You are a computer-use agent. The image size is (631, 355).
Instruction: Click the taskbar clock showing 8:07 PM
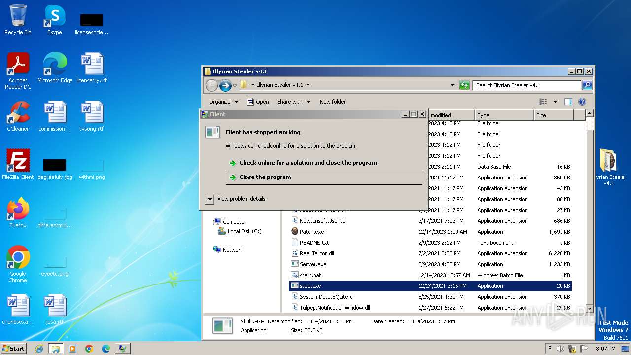click(x=605, y=349)
